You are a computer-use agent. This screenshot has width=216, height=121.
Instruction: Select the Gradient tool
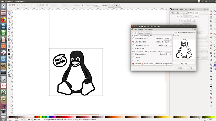pyautogui.click(x=9, y=68)
